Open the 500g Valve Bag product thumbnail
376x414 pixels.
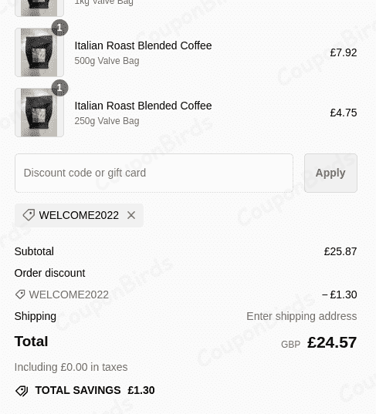(x=39, y=52)
